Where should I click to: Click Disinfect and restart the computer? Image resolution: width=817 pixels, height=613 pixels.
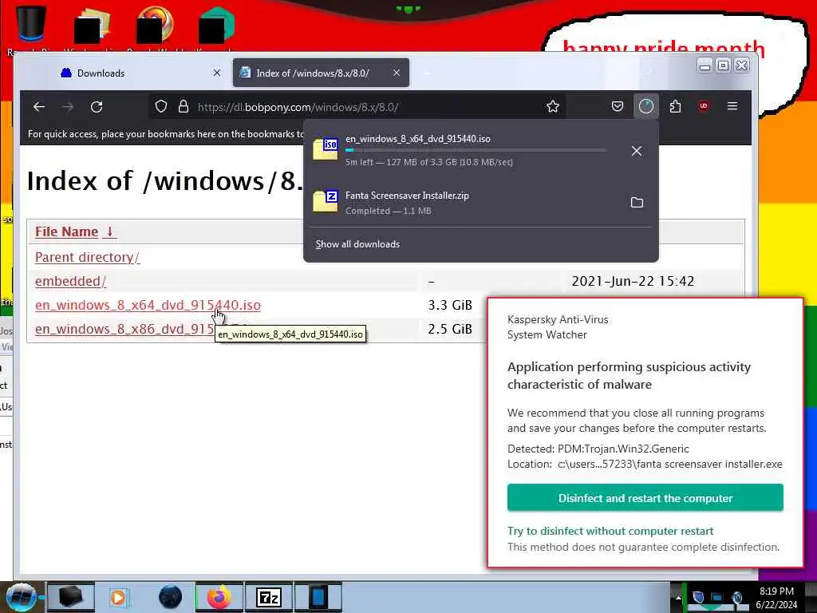click(645, 498)
